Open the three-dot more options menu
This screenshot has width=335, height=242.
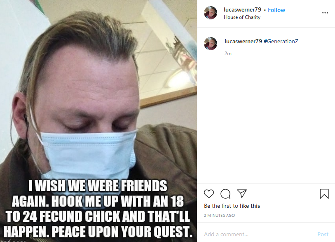[x=325, y=13]
